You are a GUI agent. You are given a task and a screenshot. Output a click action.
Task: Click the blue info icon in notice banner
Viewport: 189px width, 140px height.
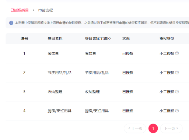(11, 23)
